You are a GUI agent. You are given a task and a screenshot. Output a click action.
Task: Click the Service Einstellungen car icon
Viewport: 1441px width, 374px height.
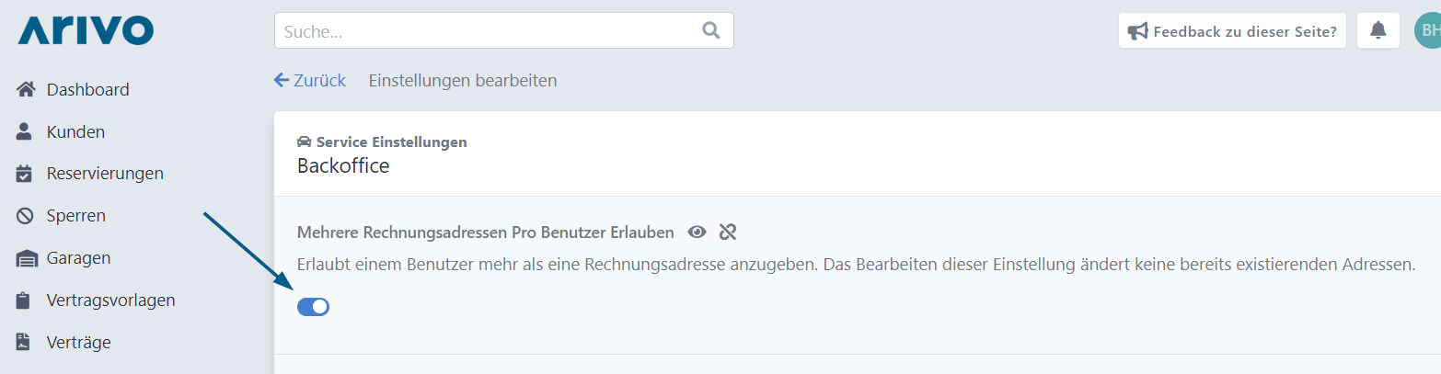(305, 142)
